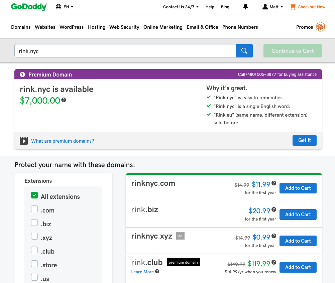Click the Matt user profile icon
Image resolution: width=335 pixels, height=283 pixels.
(265, 7)
